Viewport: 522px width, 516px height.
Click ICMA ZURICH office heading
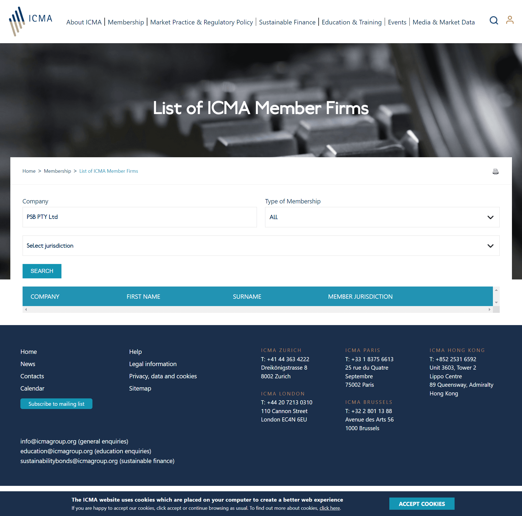[x=281, y=350]
